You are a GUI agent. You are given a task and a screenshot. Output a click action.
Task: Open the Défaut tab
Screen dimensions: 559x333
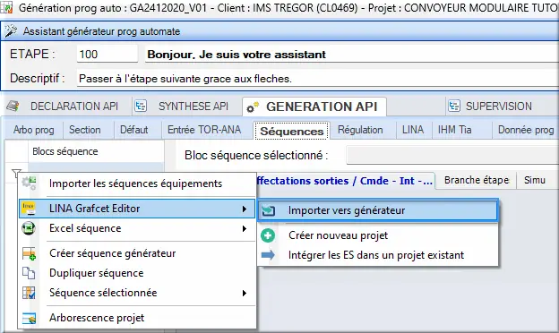(x=134, y=130)
